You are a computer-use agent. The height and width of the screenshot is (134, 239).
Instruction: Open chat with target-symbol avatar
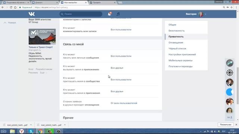(x=230, y=73)
